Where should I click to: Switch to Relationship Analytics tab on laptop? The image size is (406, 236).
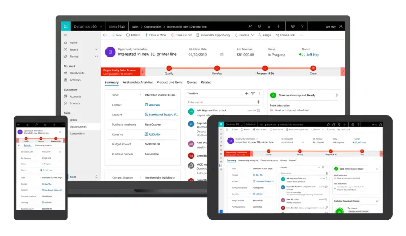click(137, 83)
